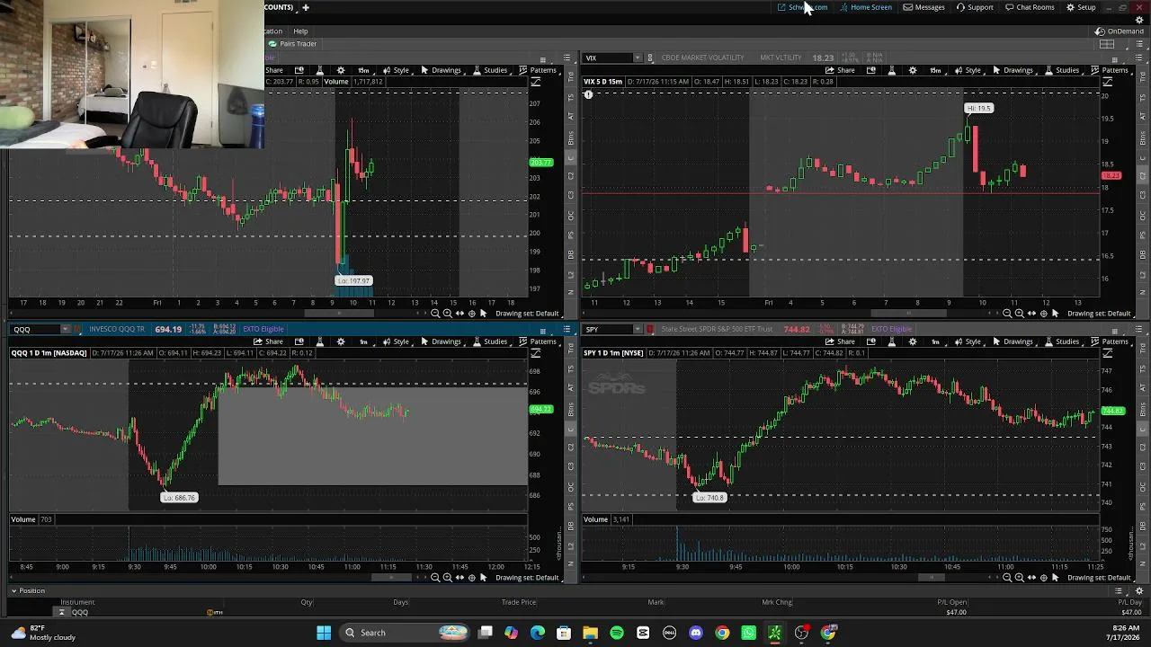Click flask icon on VIX chart toolbar

pyautogui.click(x=891, y=70)
